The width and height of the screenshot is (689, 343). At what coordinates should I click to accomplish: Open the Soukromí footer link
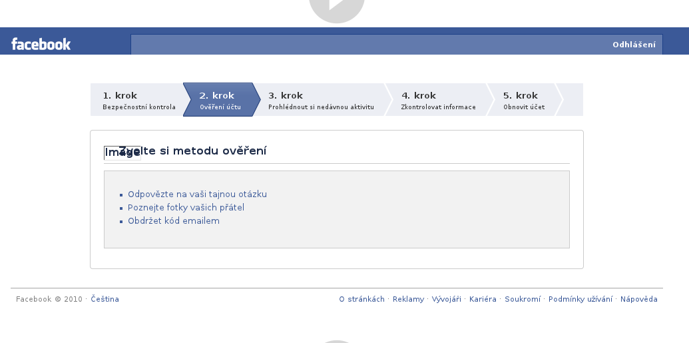(523, 299)
